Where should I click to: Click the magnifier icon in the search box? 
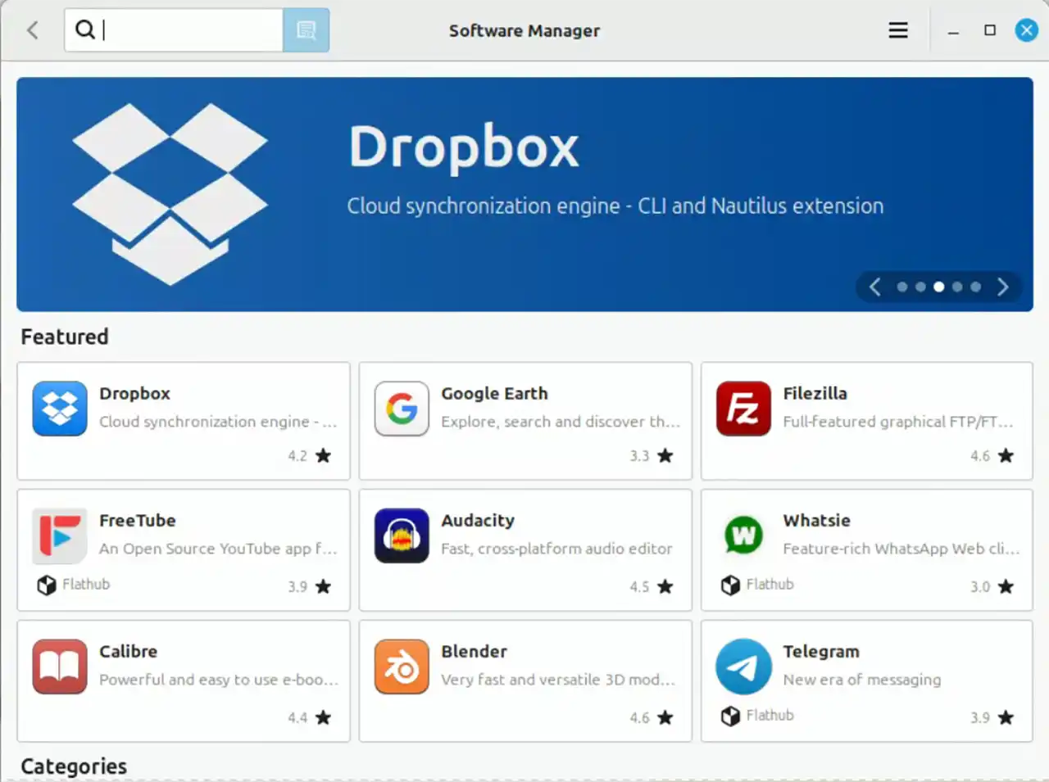point(84,30)
